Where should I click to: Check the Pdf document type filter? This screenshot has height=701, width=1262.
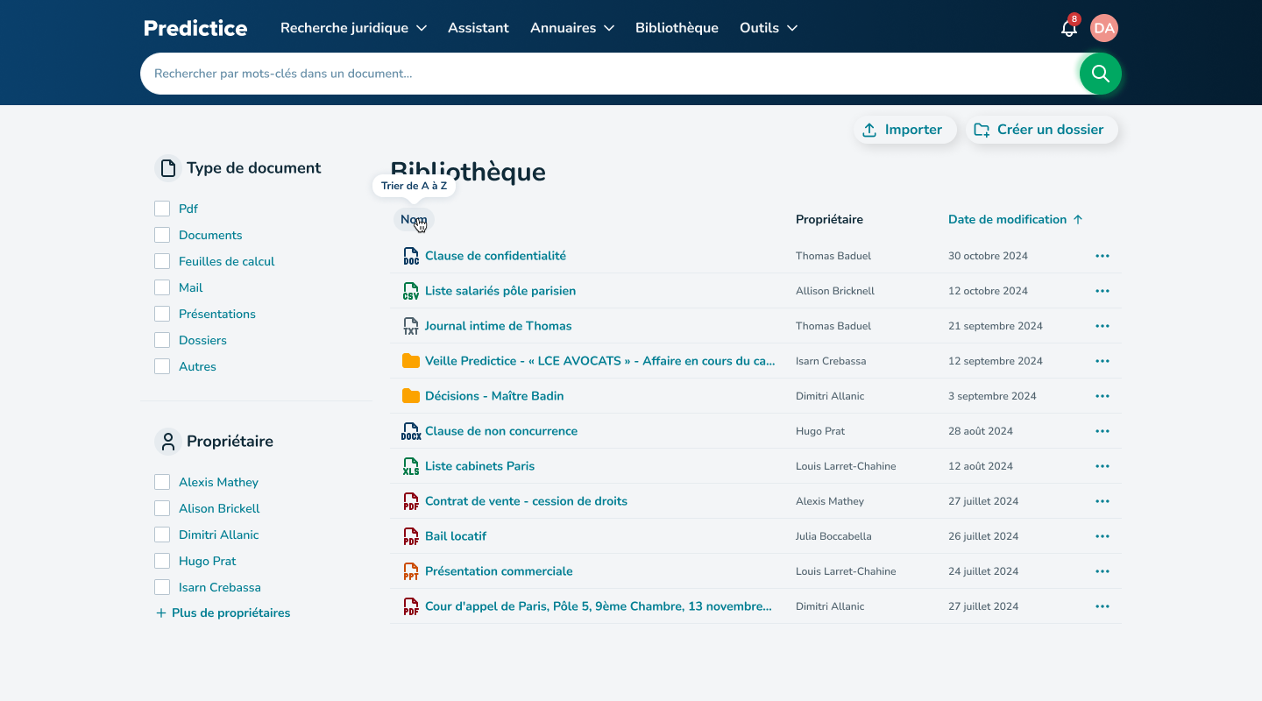pos(162,209)
